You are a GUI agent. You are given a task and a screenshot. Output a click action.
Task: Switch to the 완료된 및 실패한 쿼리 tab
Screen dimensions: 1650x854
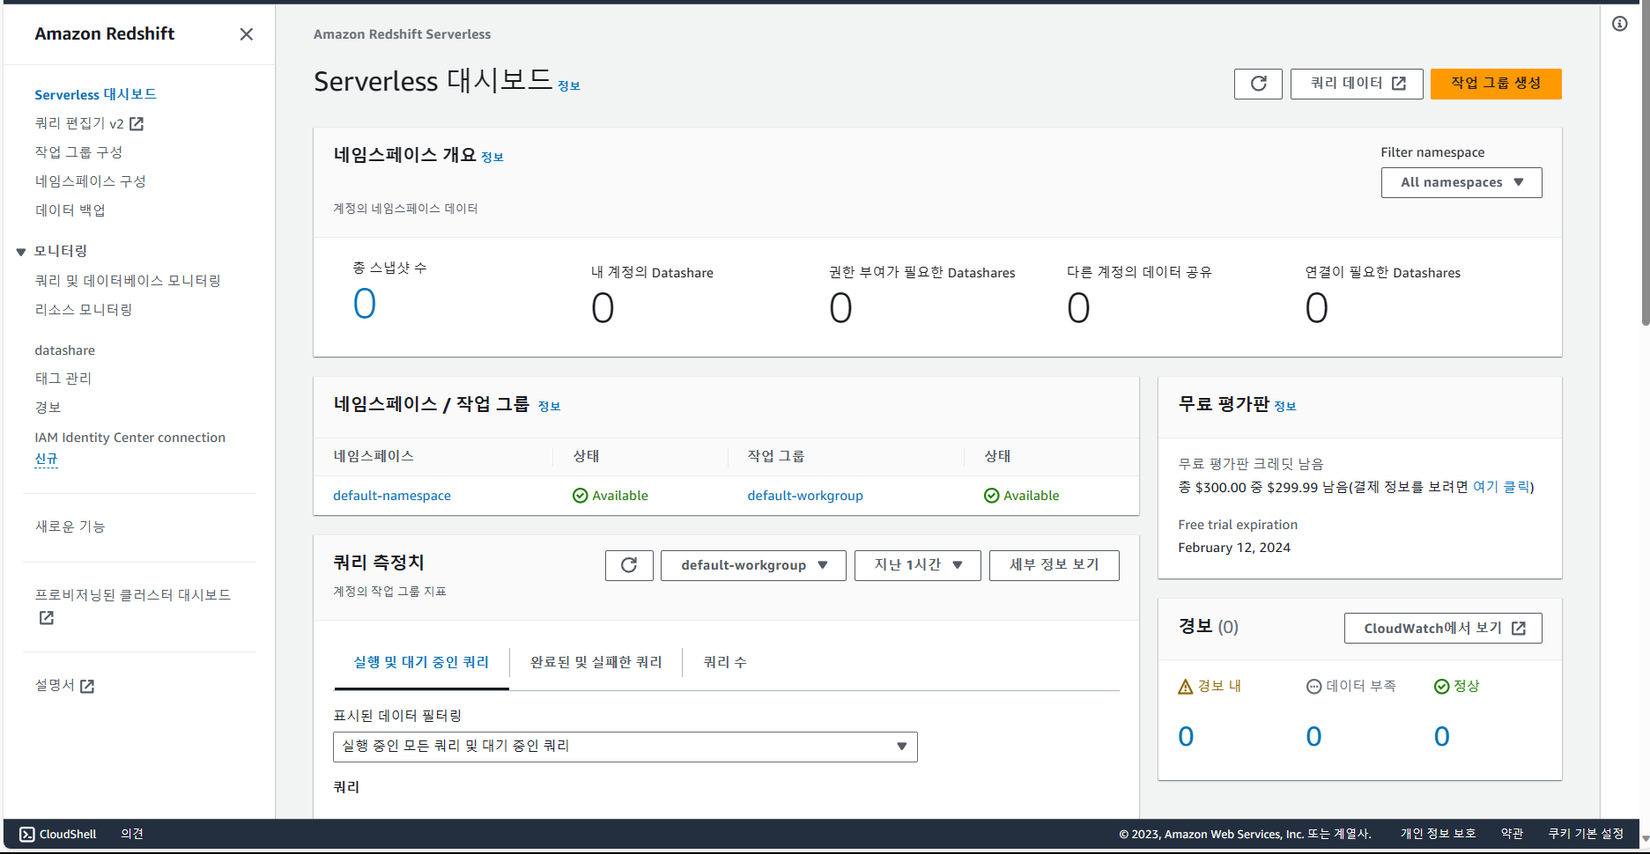click(x=596, y=662)
